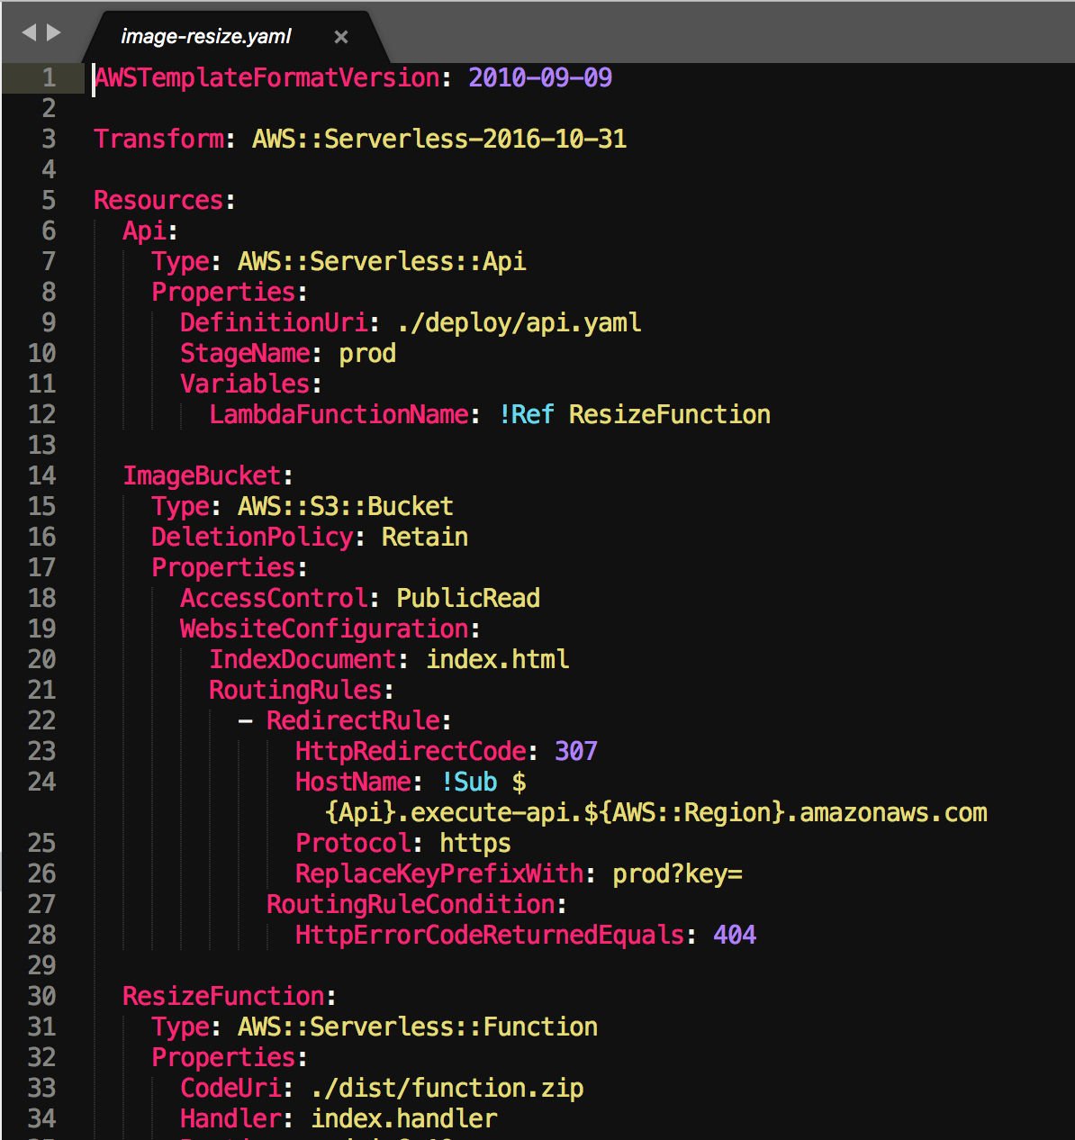This screenshot has height=1140, width=1075.
Task: Click line number 14 in gutter
Action: pos(42,475)
